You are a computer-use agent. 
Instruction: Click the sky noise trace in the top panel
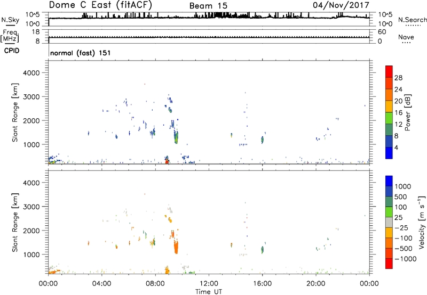(x=209, y=17)
